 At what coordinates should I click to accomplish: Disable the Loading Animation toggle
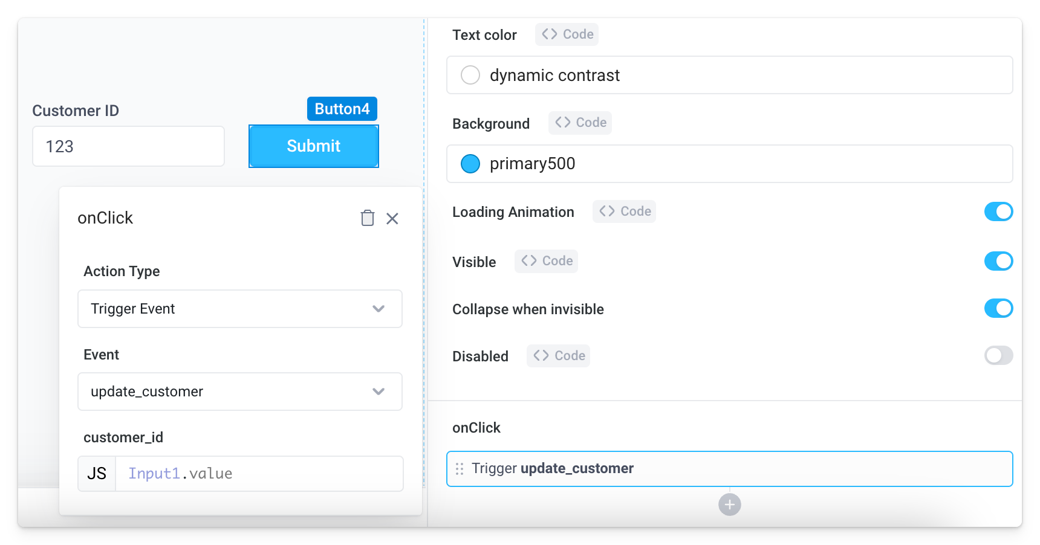pyautogui.click(x=998, y=211)
